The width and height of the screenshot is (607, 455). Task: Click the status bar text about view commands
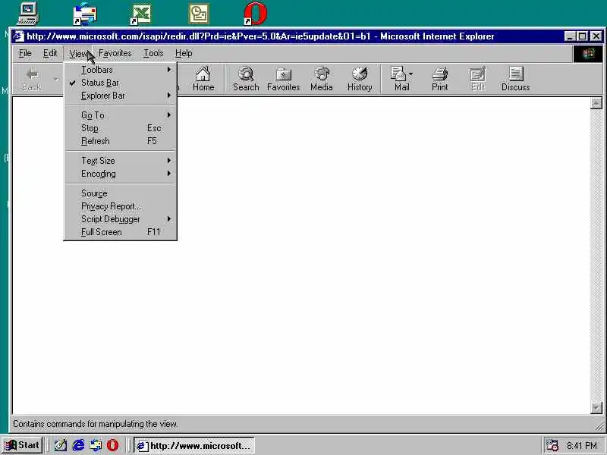[96, 424]
